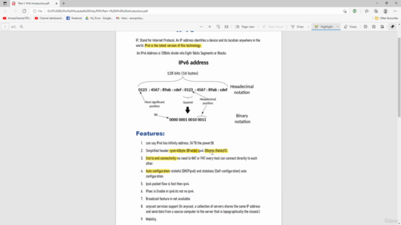Click the Features heading in the PDF

pos(150,133)
